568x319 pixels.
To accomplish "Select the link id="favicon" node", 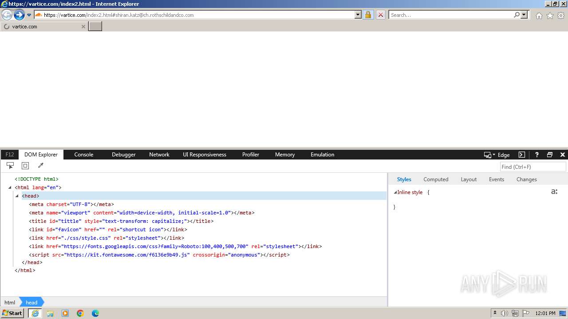I will tap(108, 230).
